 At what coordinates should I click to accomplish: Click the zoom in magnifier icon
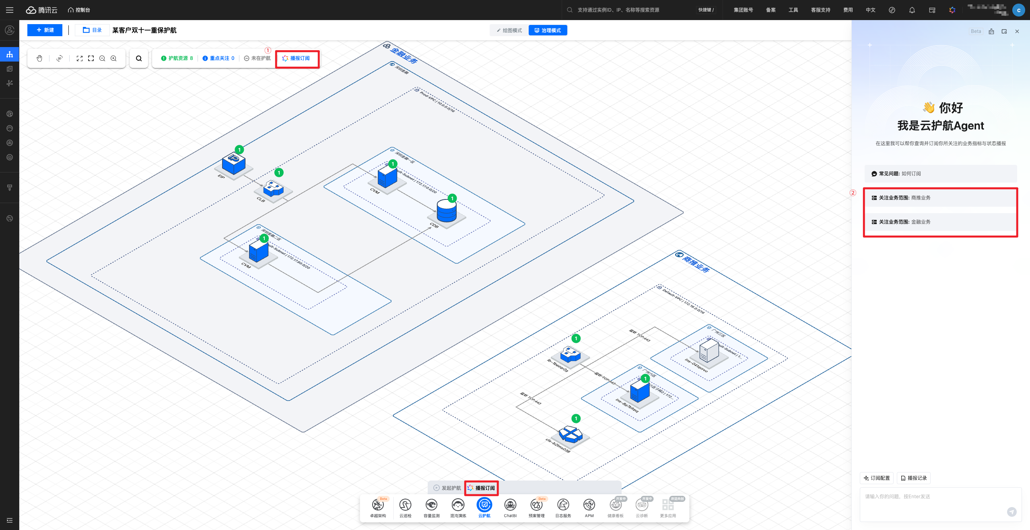click(x=114, y=58)
